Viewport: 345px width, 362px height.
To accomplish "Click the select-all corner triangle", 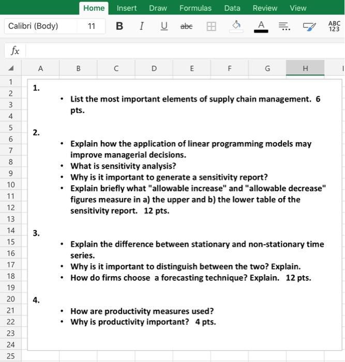I will pyautogui.click(x=11, y=68).
